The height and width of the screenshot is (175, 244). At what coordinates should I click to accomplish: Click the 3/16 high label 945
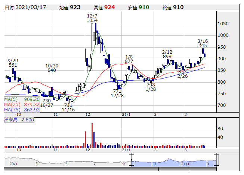(203, 46)
